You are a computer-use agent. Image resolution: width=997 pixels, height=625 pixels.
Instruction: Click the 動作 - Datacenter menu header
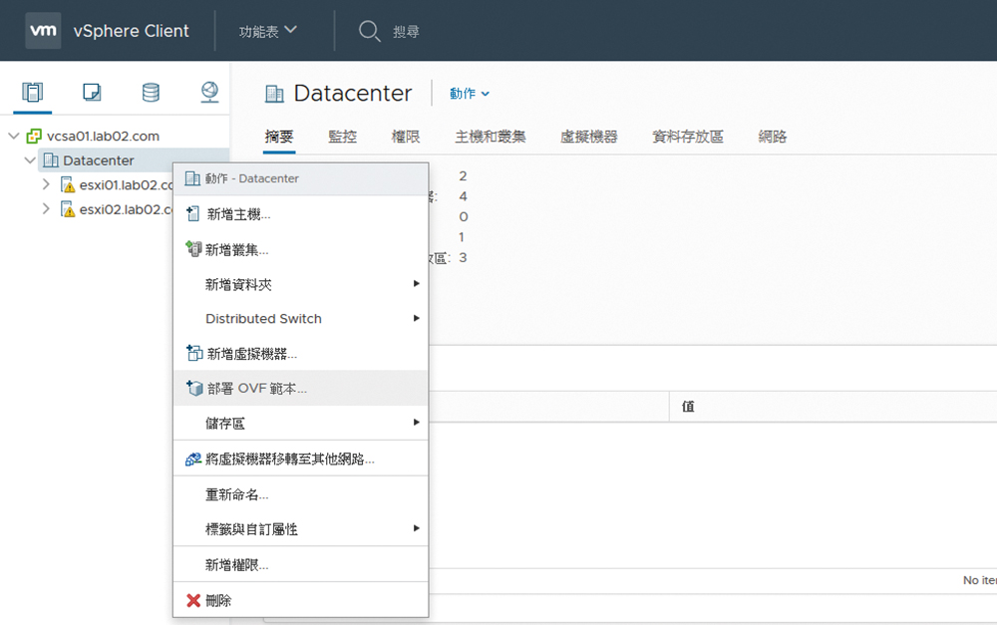tap(300, 178)
